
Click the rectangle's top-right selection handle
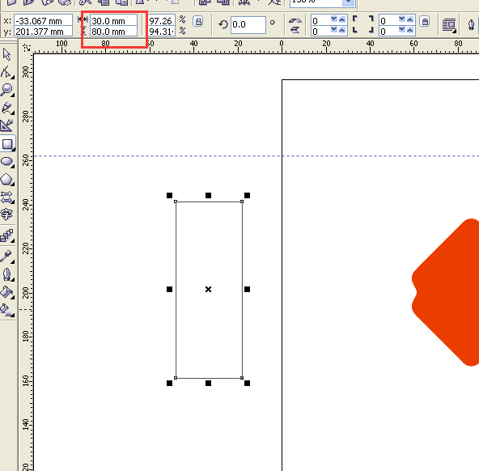point(247,196)
